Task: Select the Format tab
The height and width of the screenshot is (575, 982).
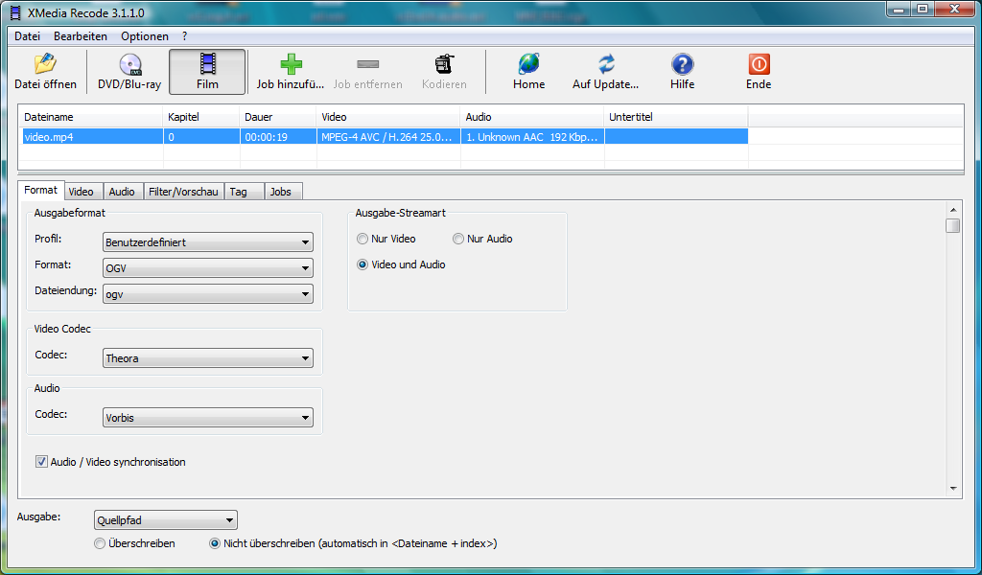Action: tap(40, 190)
